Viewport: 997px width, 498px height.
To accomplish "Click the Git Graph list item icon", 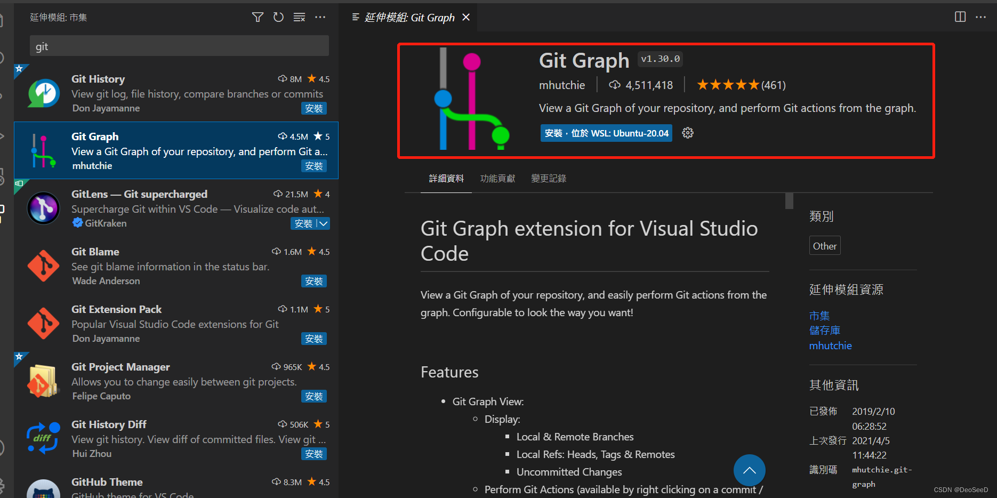I will coord(44,151).
